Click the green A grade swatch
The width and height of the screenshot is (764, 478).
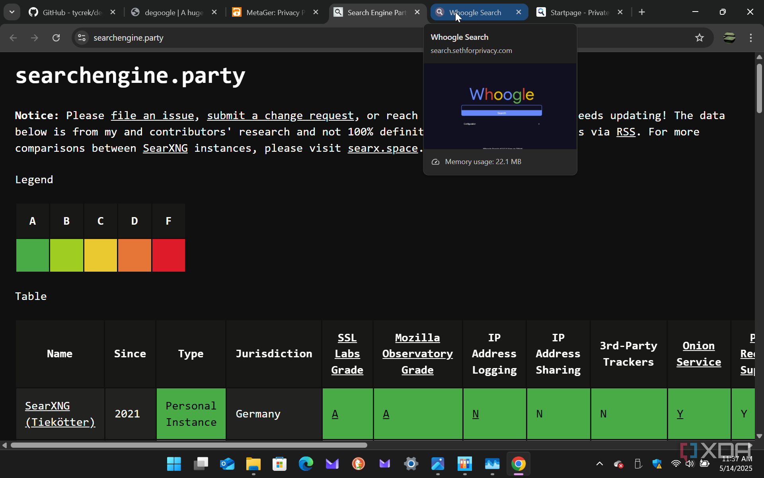pyautogui.click(x=33, y=255)
